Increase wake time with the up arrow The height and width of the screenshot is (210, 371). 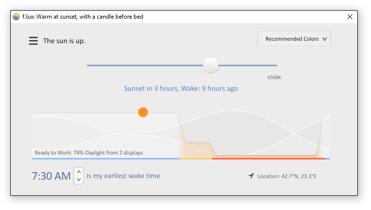[79, 172]
